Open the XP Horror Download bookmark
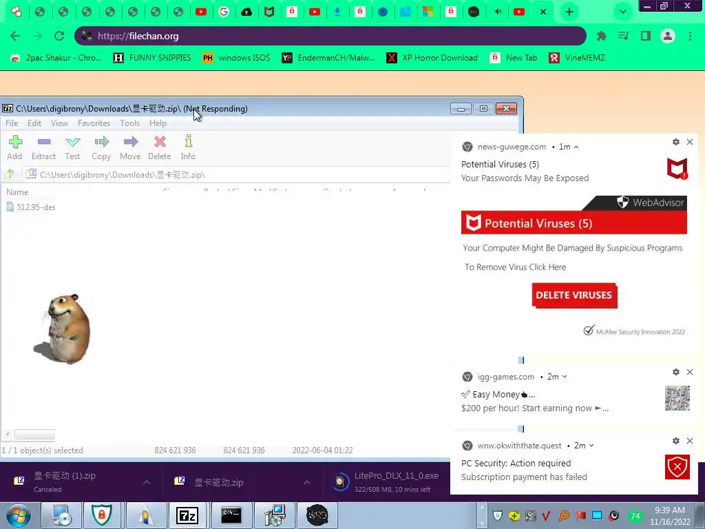This screenshot has width=705, height=529. click(432, 58)
